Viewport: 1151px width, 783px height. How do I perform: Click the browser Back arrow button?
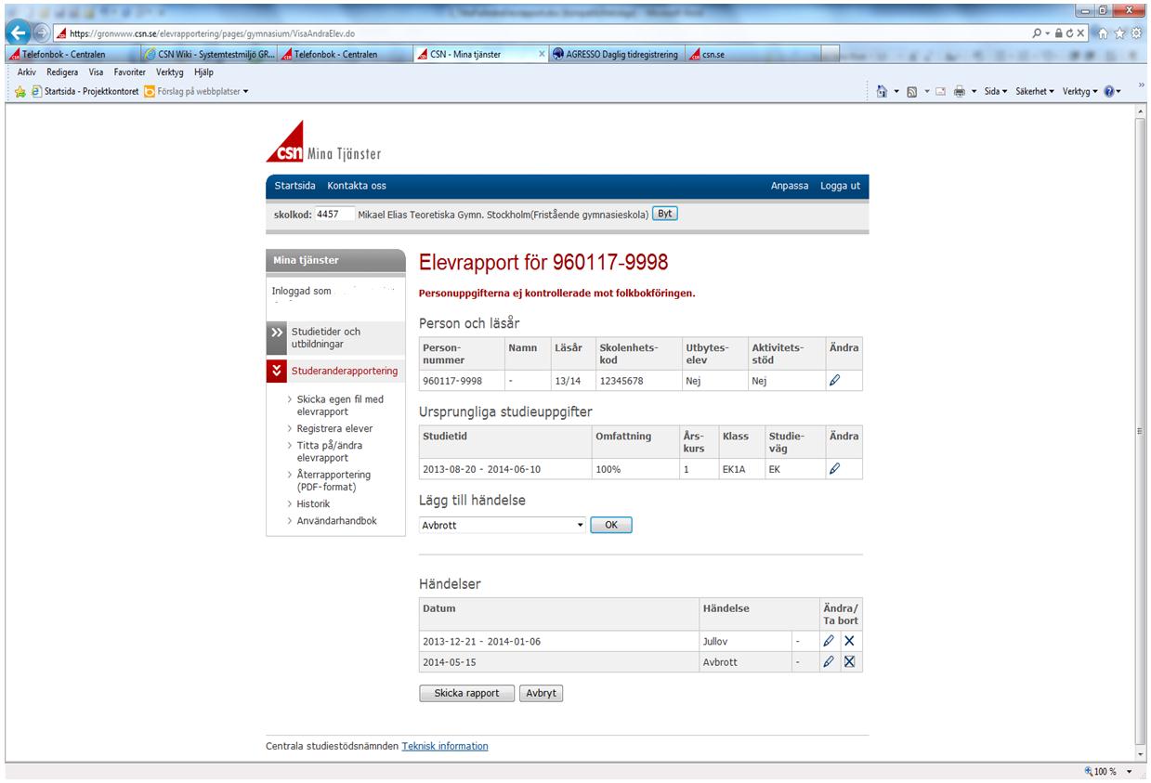tap(16, 33)
